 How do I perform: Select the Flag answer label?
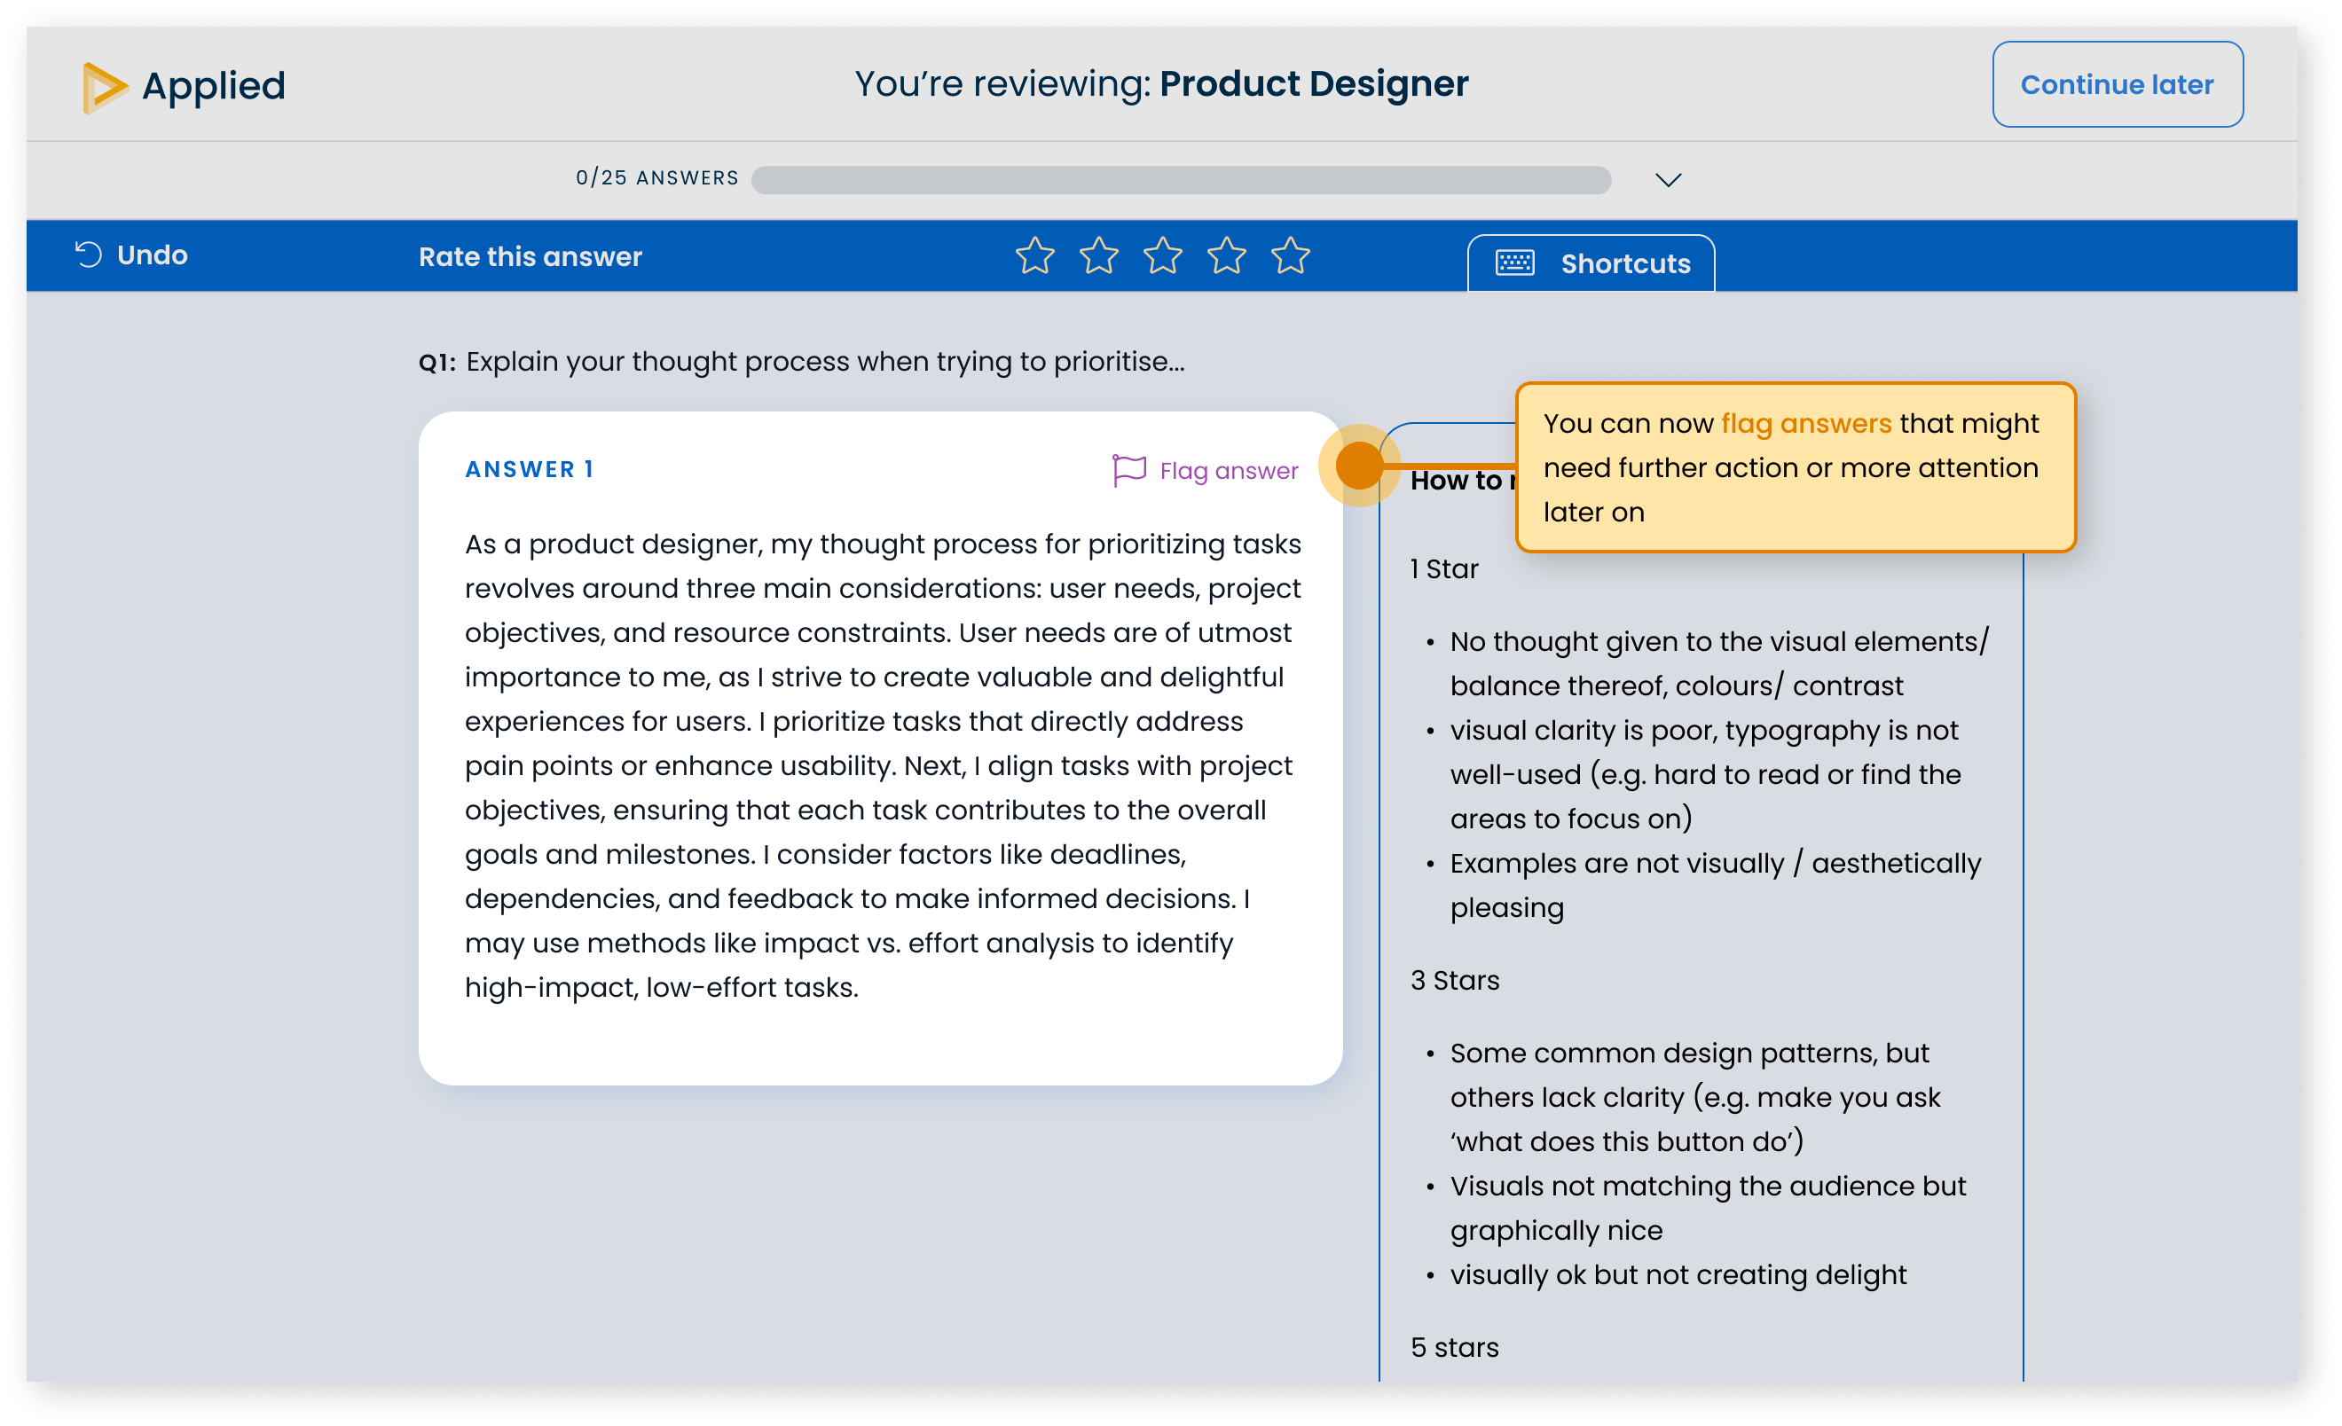1228,469
